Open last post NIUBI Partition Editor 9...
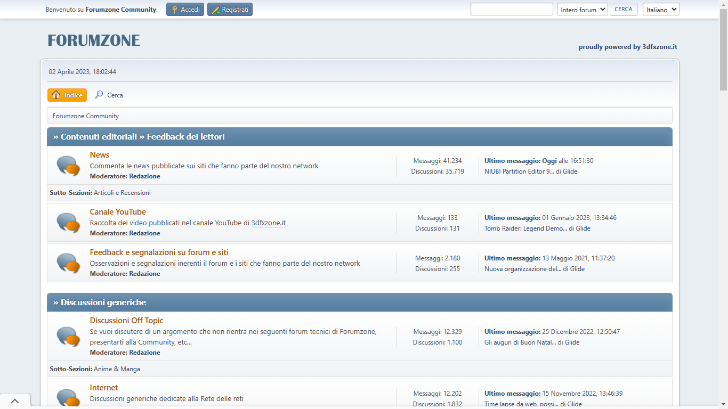 click(519, 171)
